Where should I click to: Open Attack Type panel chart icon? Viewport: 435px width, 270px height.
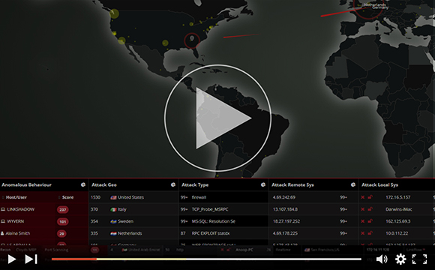coord(263,184)
